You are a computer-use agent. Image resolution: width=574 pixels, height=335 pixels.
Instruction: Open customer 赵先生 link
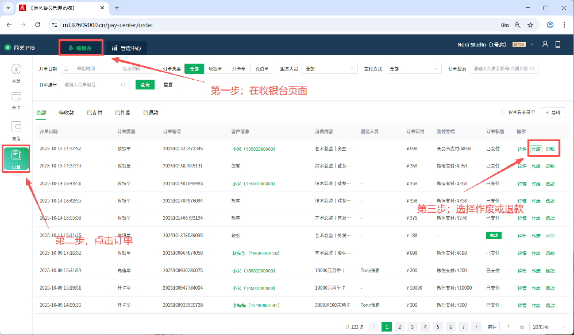(x=256, y=253)
